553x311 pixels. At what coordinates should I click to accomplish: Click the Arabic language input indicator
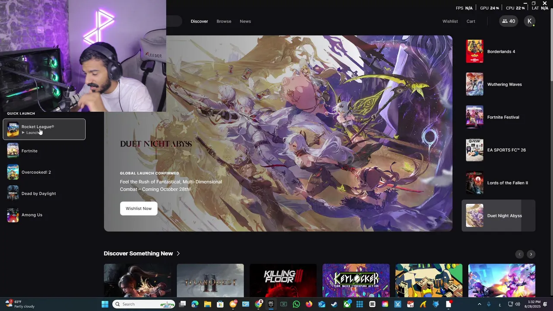(x=499, y=304)
